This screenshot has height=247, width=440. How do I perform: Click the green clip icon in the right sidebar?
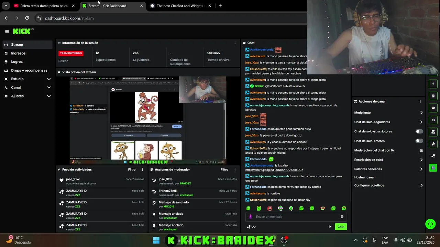[x=433, y=168]
